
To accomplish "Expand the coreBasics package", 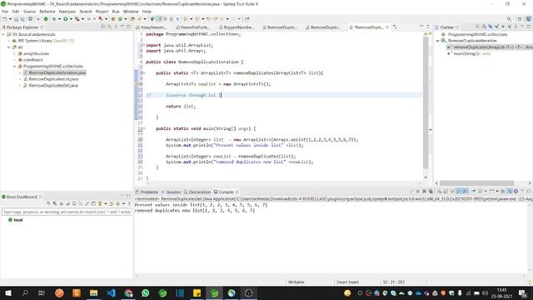I will (x=15, y=60).
